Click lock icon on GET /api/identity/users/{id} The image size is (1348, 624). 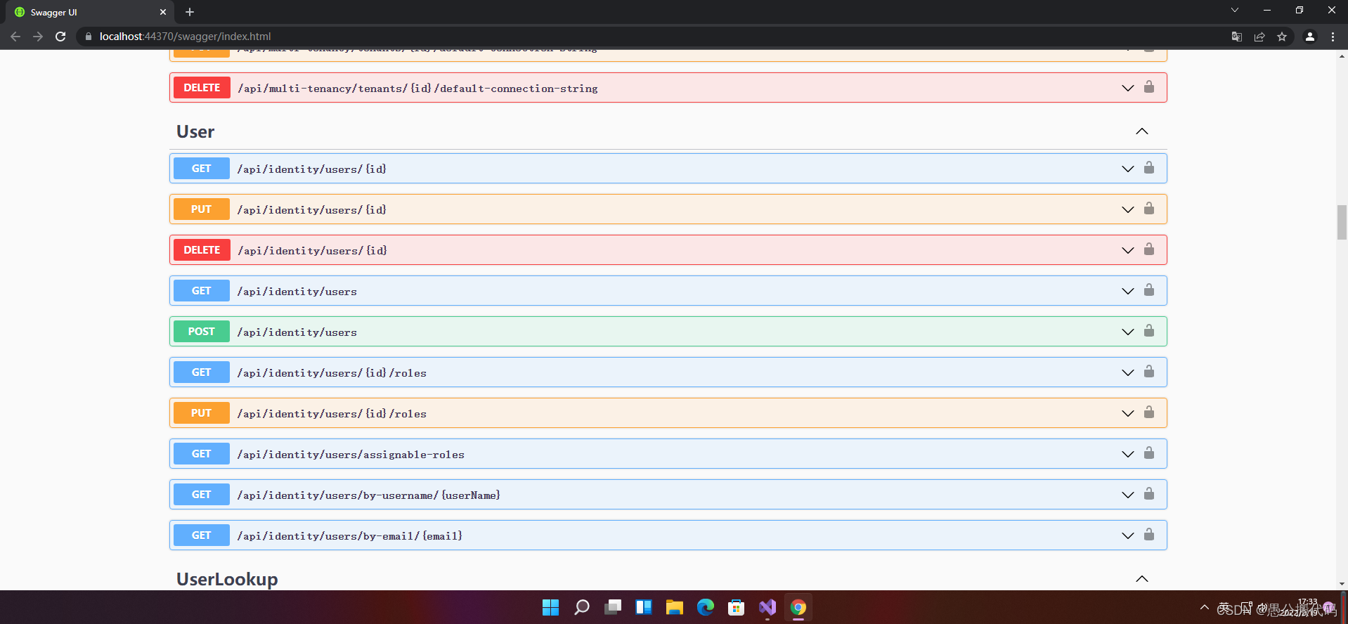click(x=1149, y=168)
